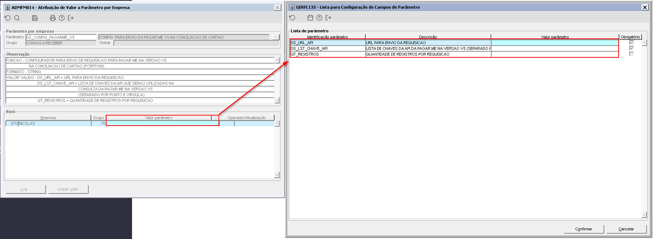Click Valor parâmetro cell for NICOLAS row
The image size is (653, 239).
(163, 123)
